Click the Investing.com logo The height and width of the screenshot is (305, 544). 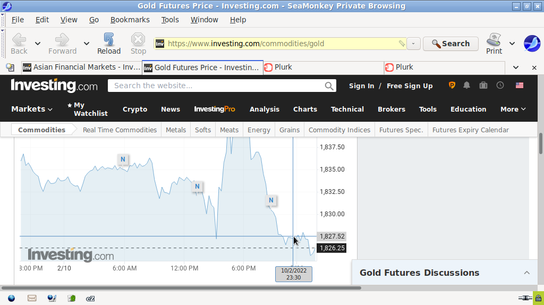click(54, 86)
